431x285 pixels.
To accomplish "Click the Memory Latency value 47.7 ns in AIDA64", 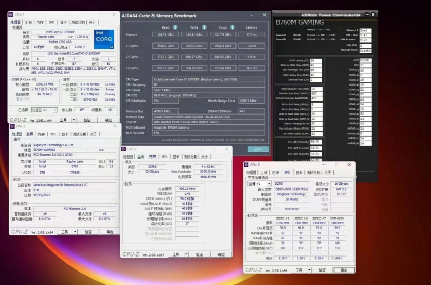I will [x=252, y=35].
